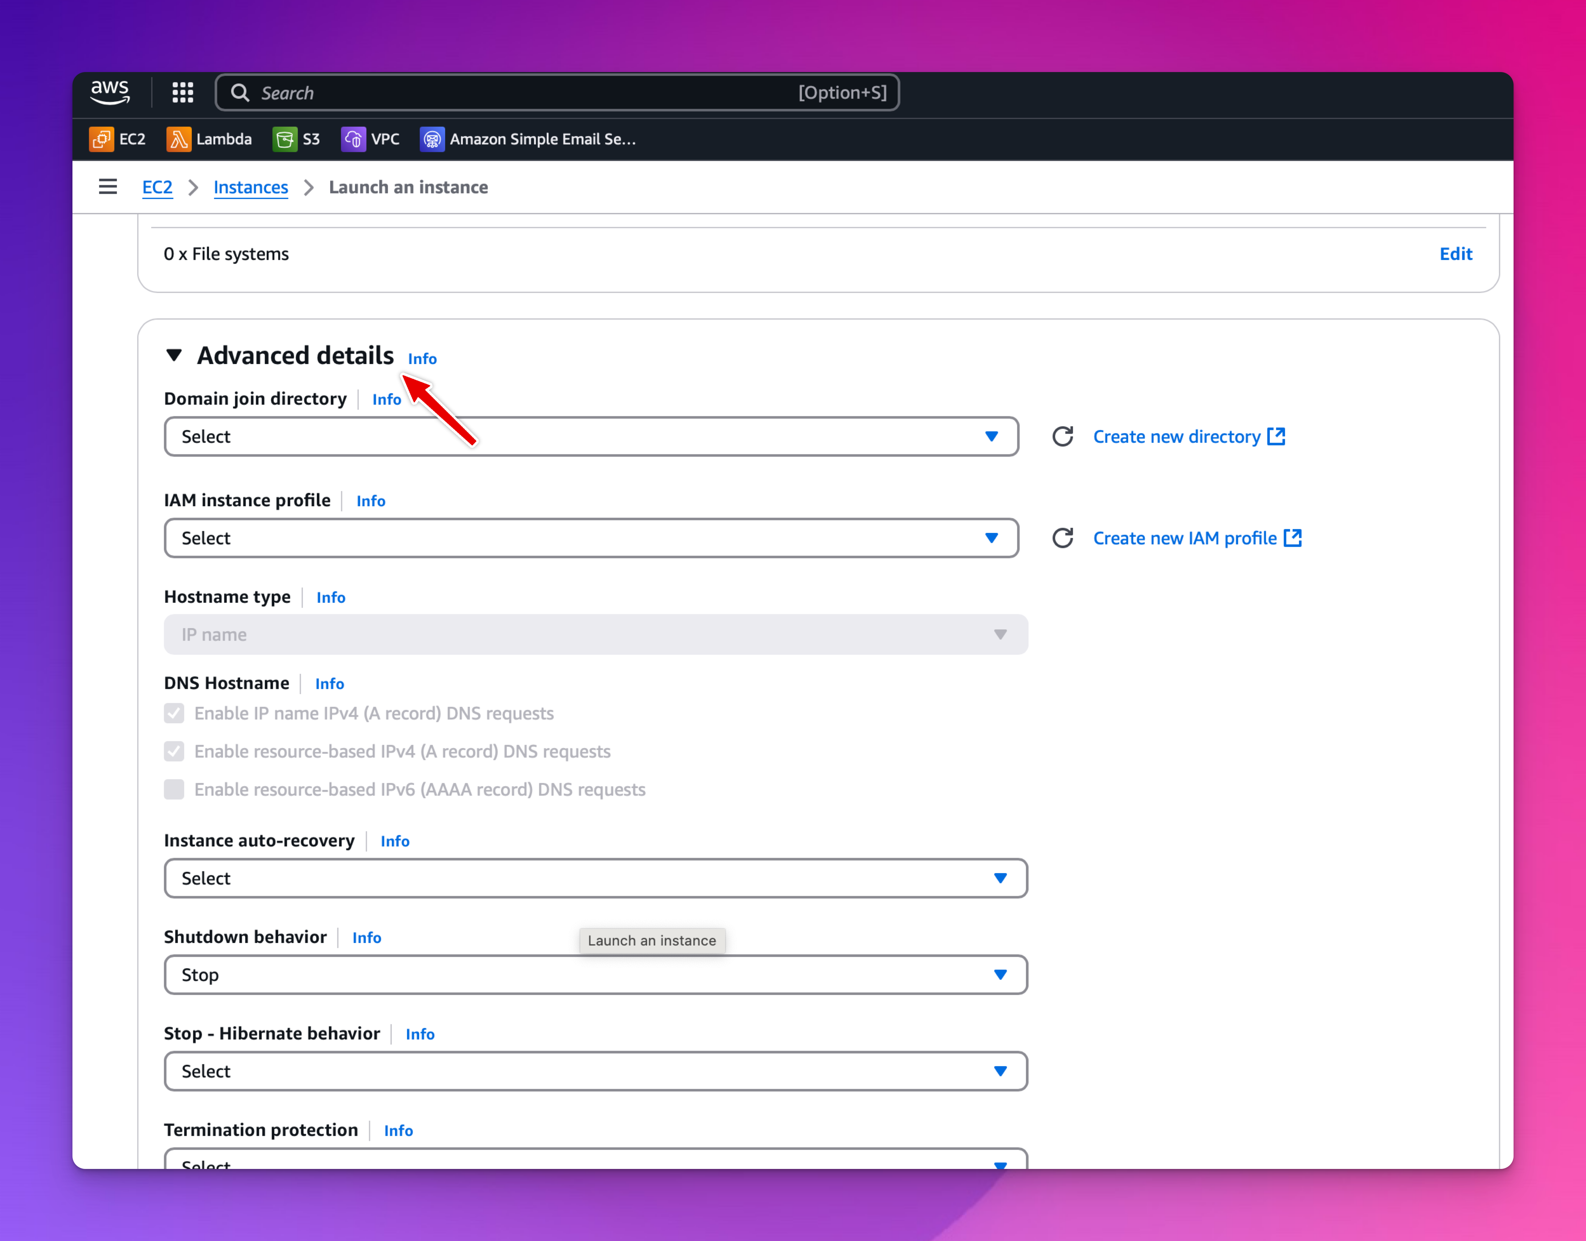Toggle Enable IP name IPv4 (A record) checkbox
Viewport: 1586px width, 1241px height.
pos(174,713)
